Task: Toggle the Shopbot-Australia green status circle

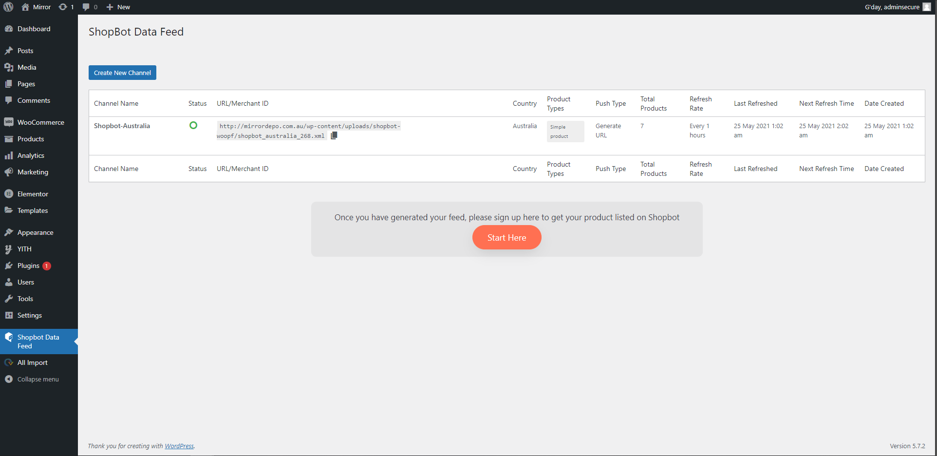Action: click(x=193, y=125)
